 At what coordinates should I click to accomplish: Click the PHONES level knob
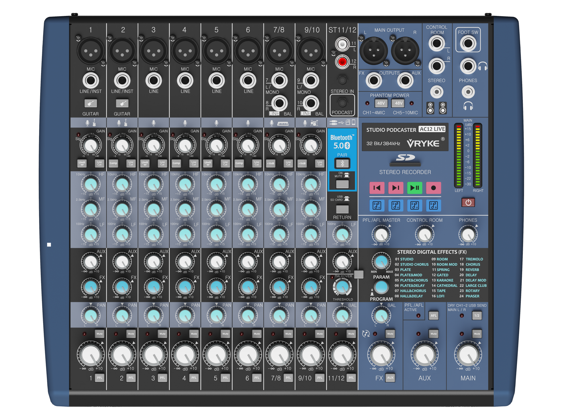(x=468, y=234)
